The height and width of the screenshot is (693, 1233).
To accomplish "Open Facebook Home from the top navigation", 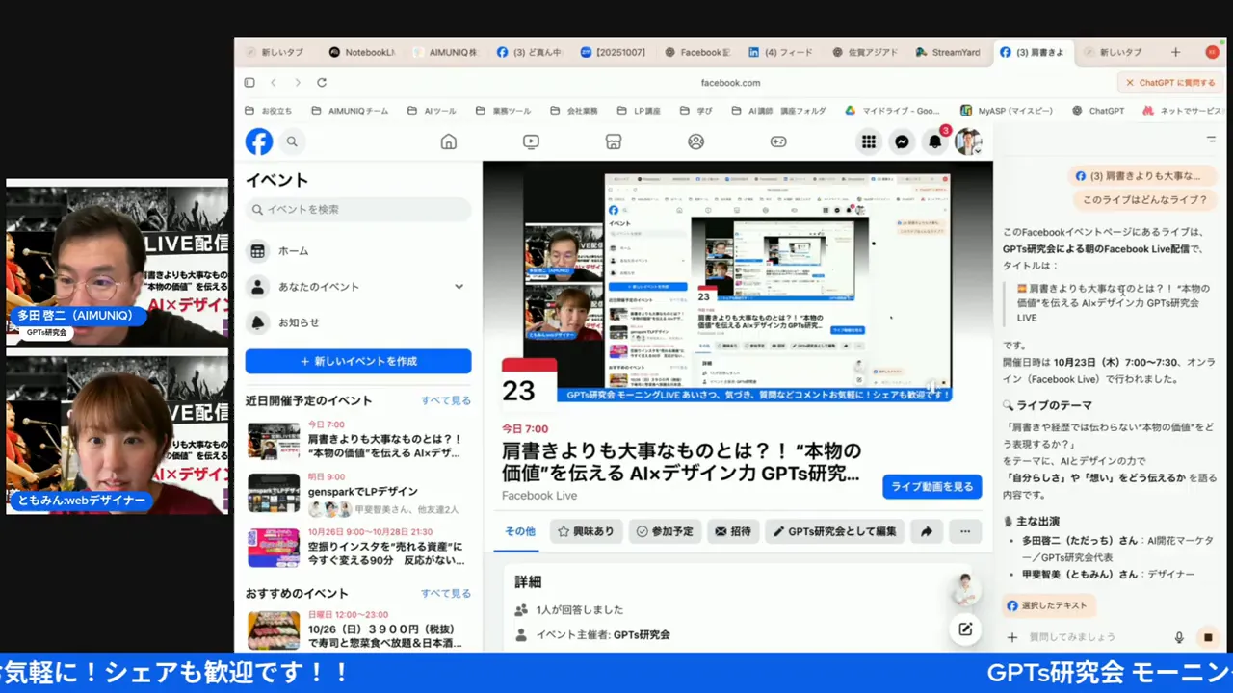I will [x=448, y=141].
